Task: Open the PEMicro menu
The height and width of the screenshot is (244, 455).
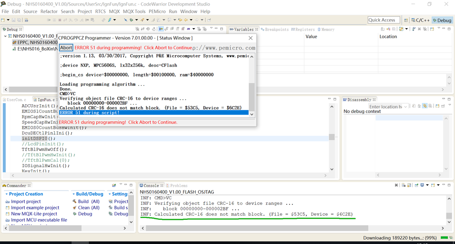Action: [x=157, y=11]
